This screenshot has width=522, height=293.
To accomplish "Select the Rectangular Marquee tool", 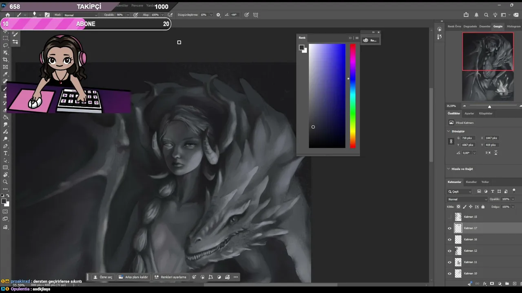I will [5, 38].
